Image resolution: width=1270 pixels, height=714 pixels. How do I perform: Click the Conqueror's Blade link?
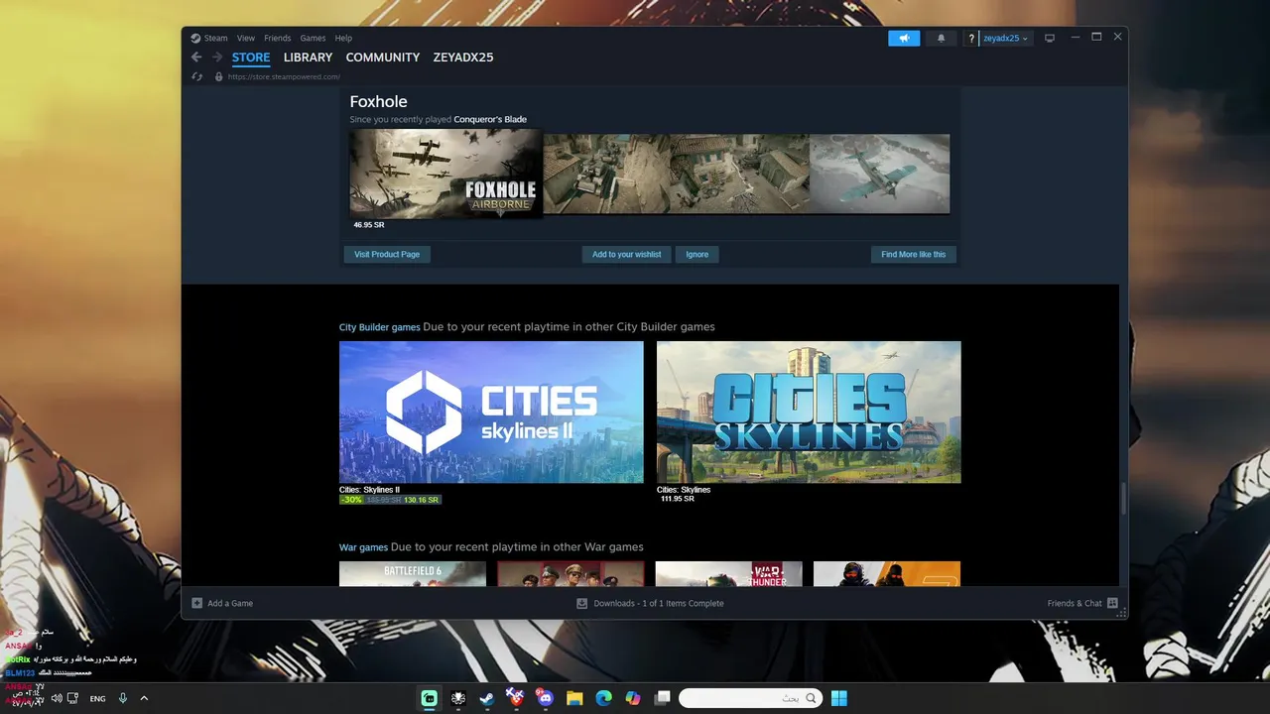coord(490,119)
